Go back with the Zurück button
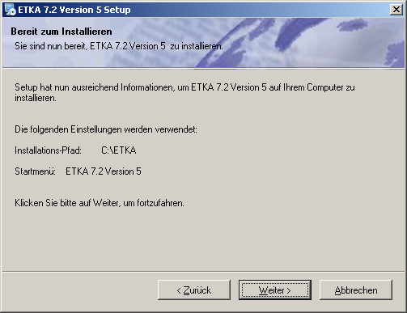 (194, 290)
